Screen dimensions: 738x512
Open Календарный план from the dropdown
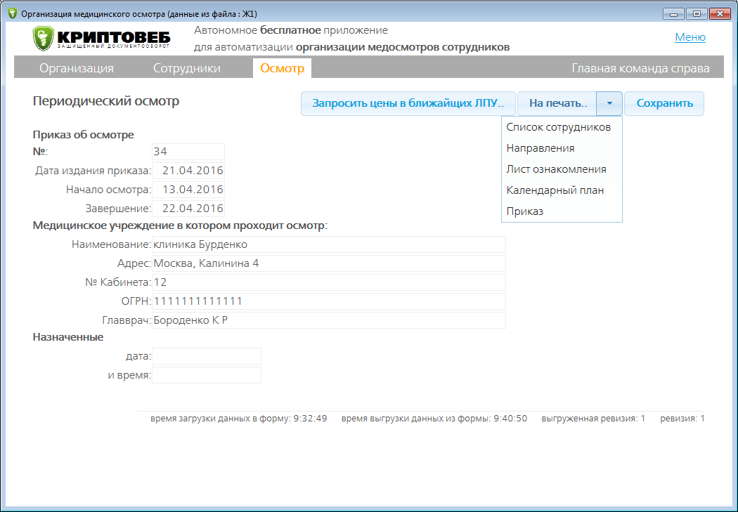pyautogui.click(x=555, y=190)
